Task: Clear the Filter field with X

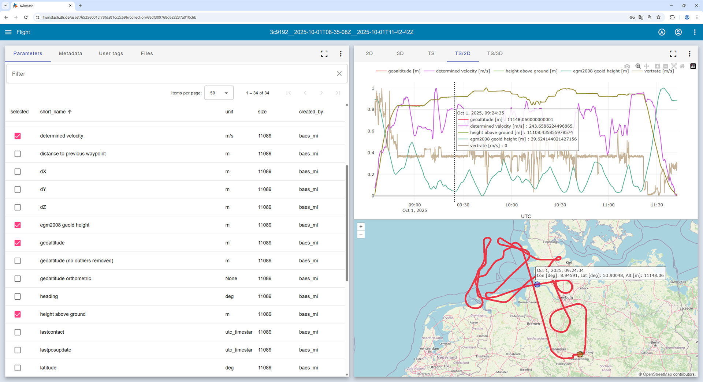Action: (x=339, y=74)
